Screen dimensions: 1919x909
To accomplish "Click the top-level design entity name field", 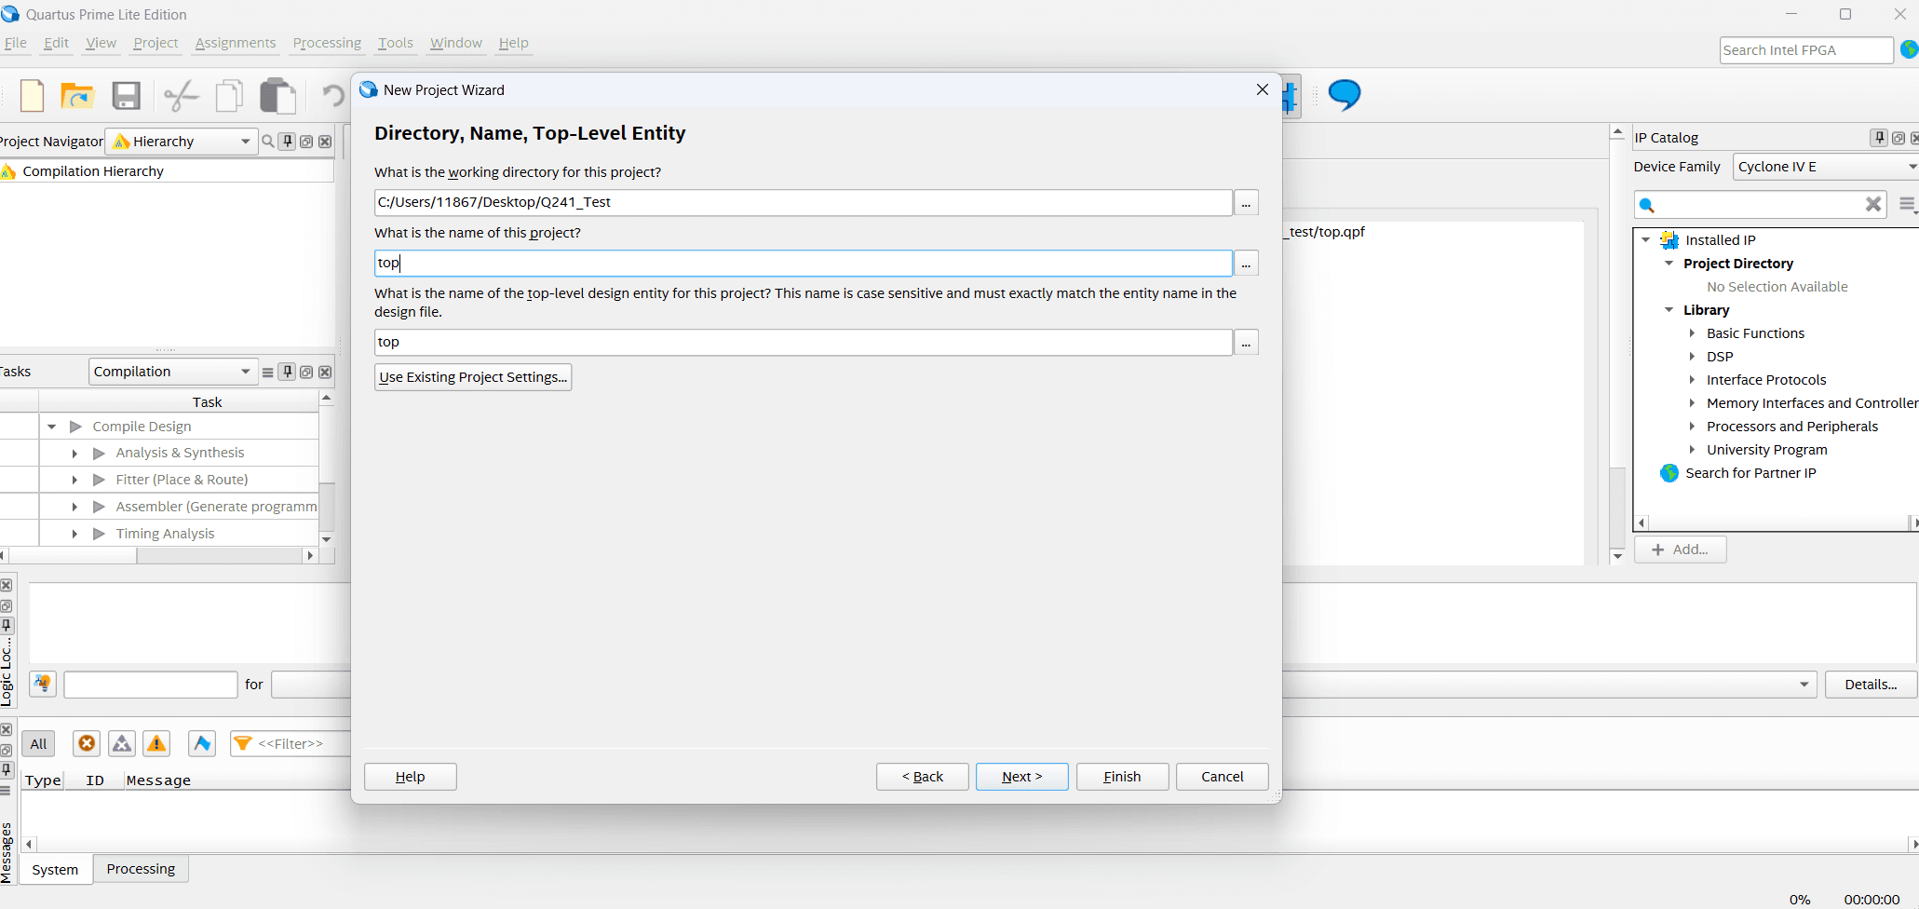I will pyautogui.click(x=803, y=342).
